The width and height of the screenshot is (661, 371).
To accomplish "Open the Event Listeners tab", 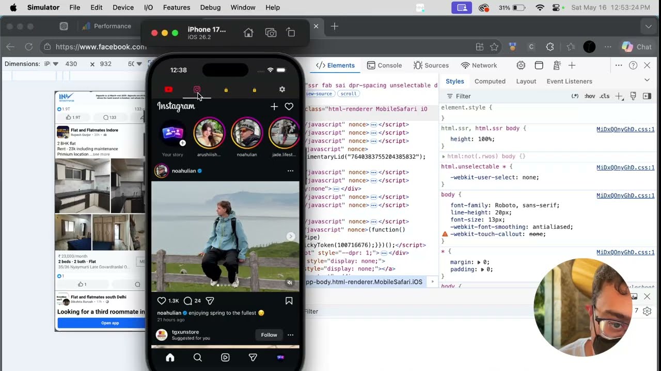I will pos(570,81).
